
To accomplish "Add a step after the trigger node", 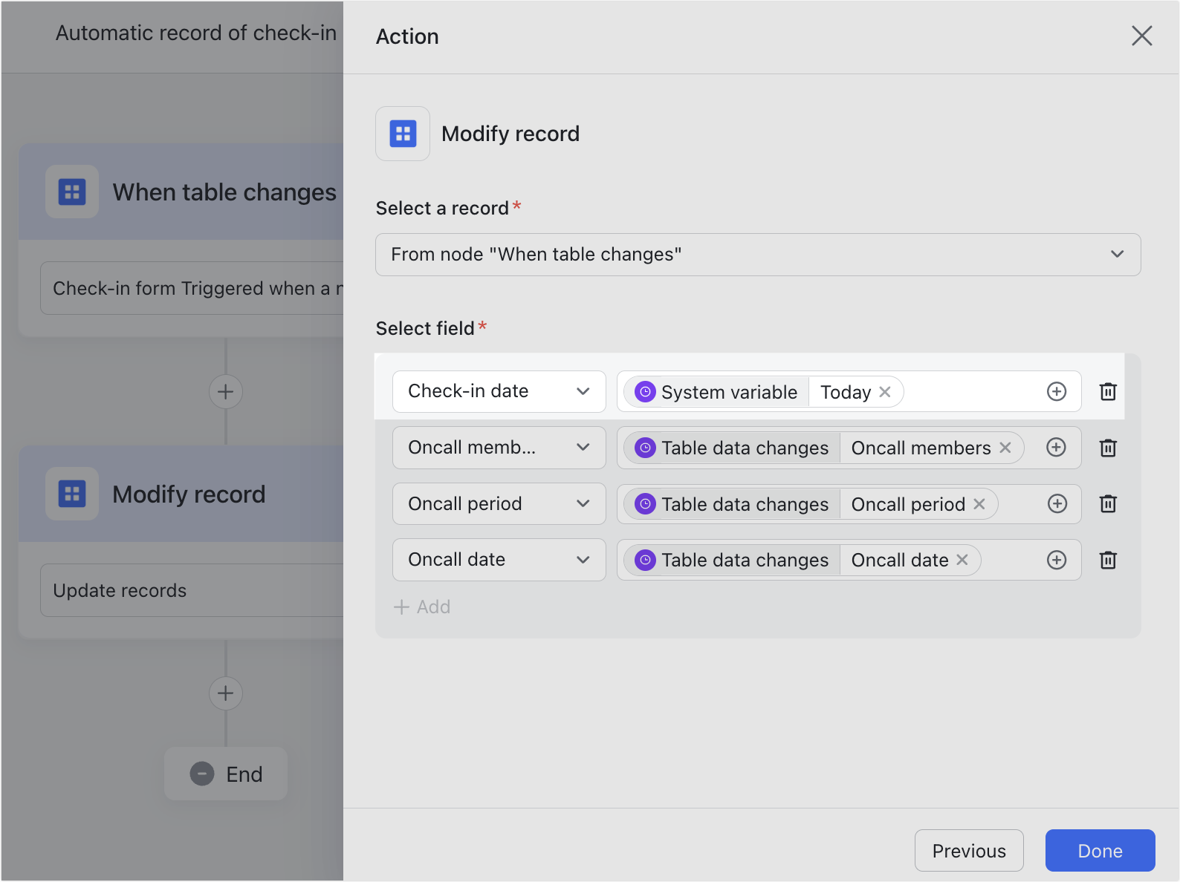I will pyautogui.click(x=226, y=391).
